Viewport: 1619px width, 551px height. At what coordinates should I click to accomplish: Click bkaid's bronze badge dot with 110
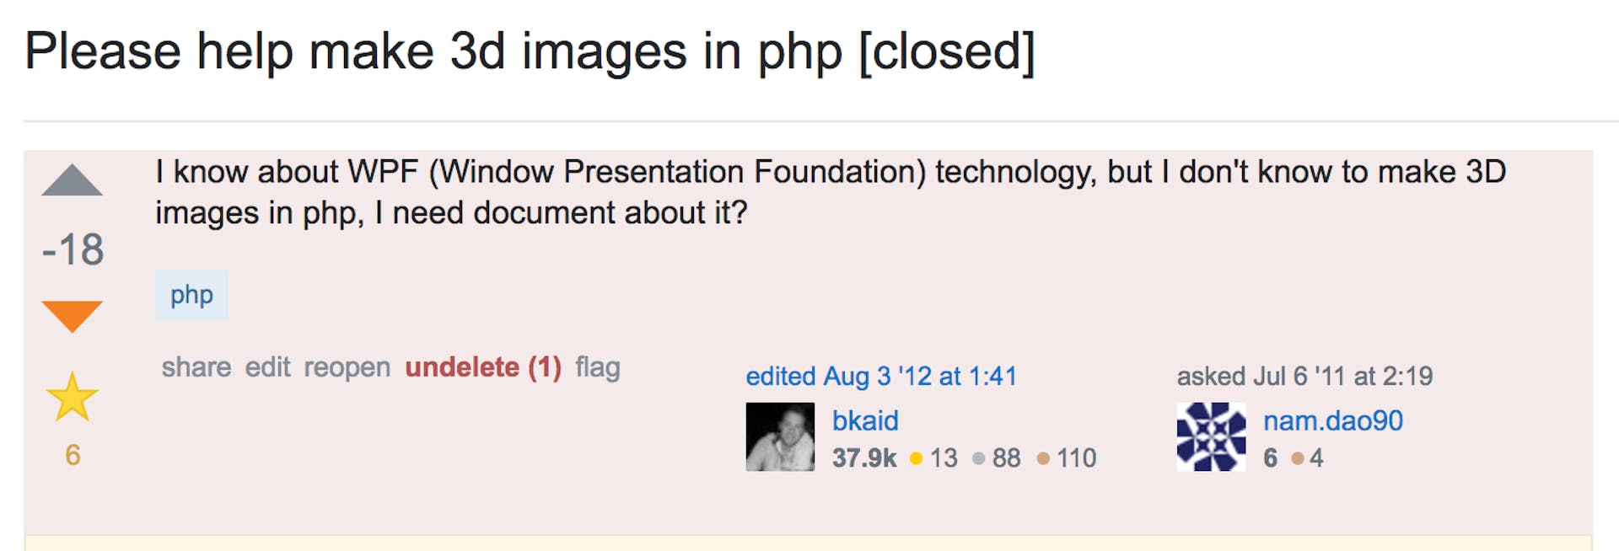point(1044,458)
